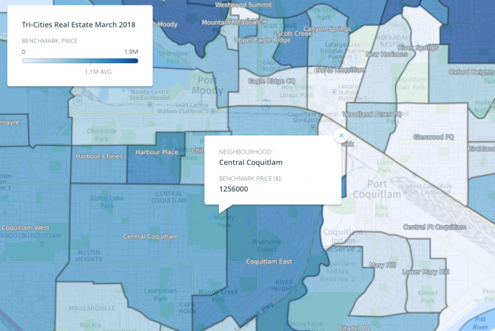
Task: Click the Shoreline Park label
Action: (173, 57)
